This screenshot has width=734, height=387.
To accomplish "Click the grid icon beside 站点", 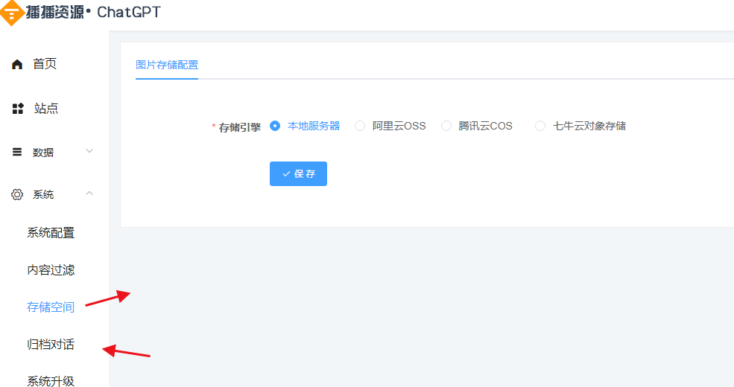I will pos(18,109).
